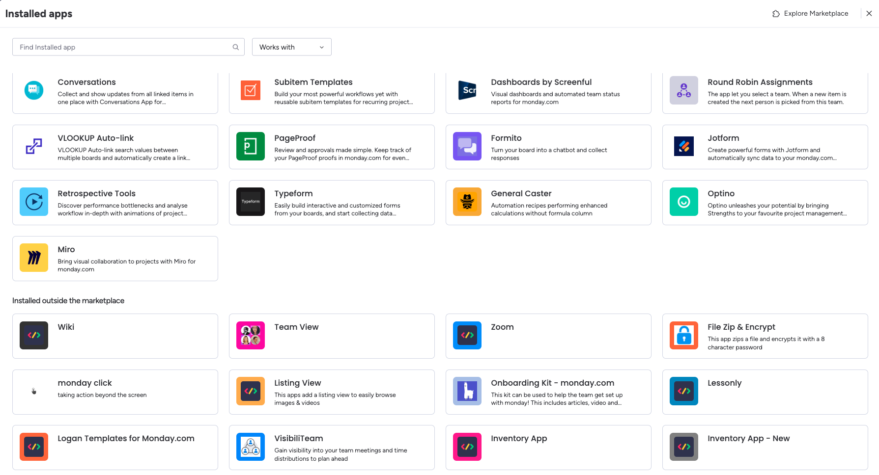Click the VLOOKUP Auto-link icon
Viewport: 879px width, 475px height.
34,146
